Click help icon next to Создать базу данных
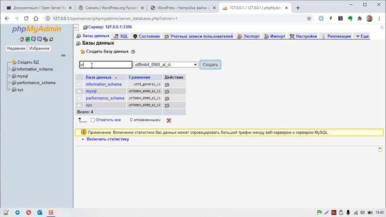The width and height of the screenshot is (386, 217). (133, 52)
